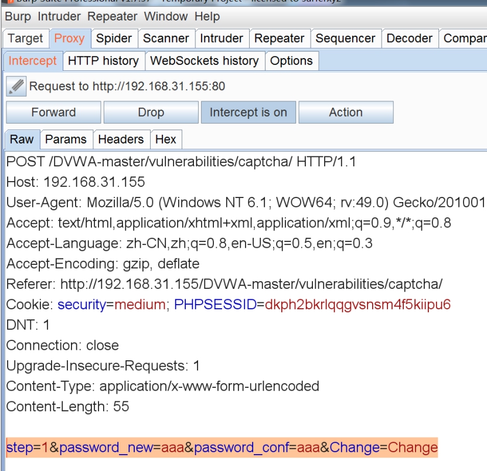Switch to the Hex view tab

(166, 139)
